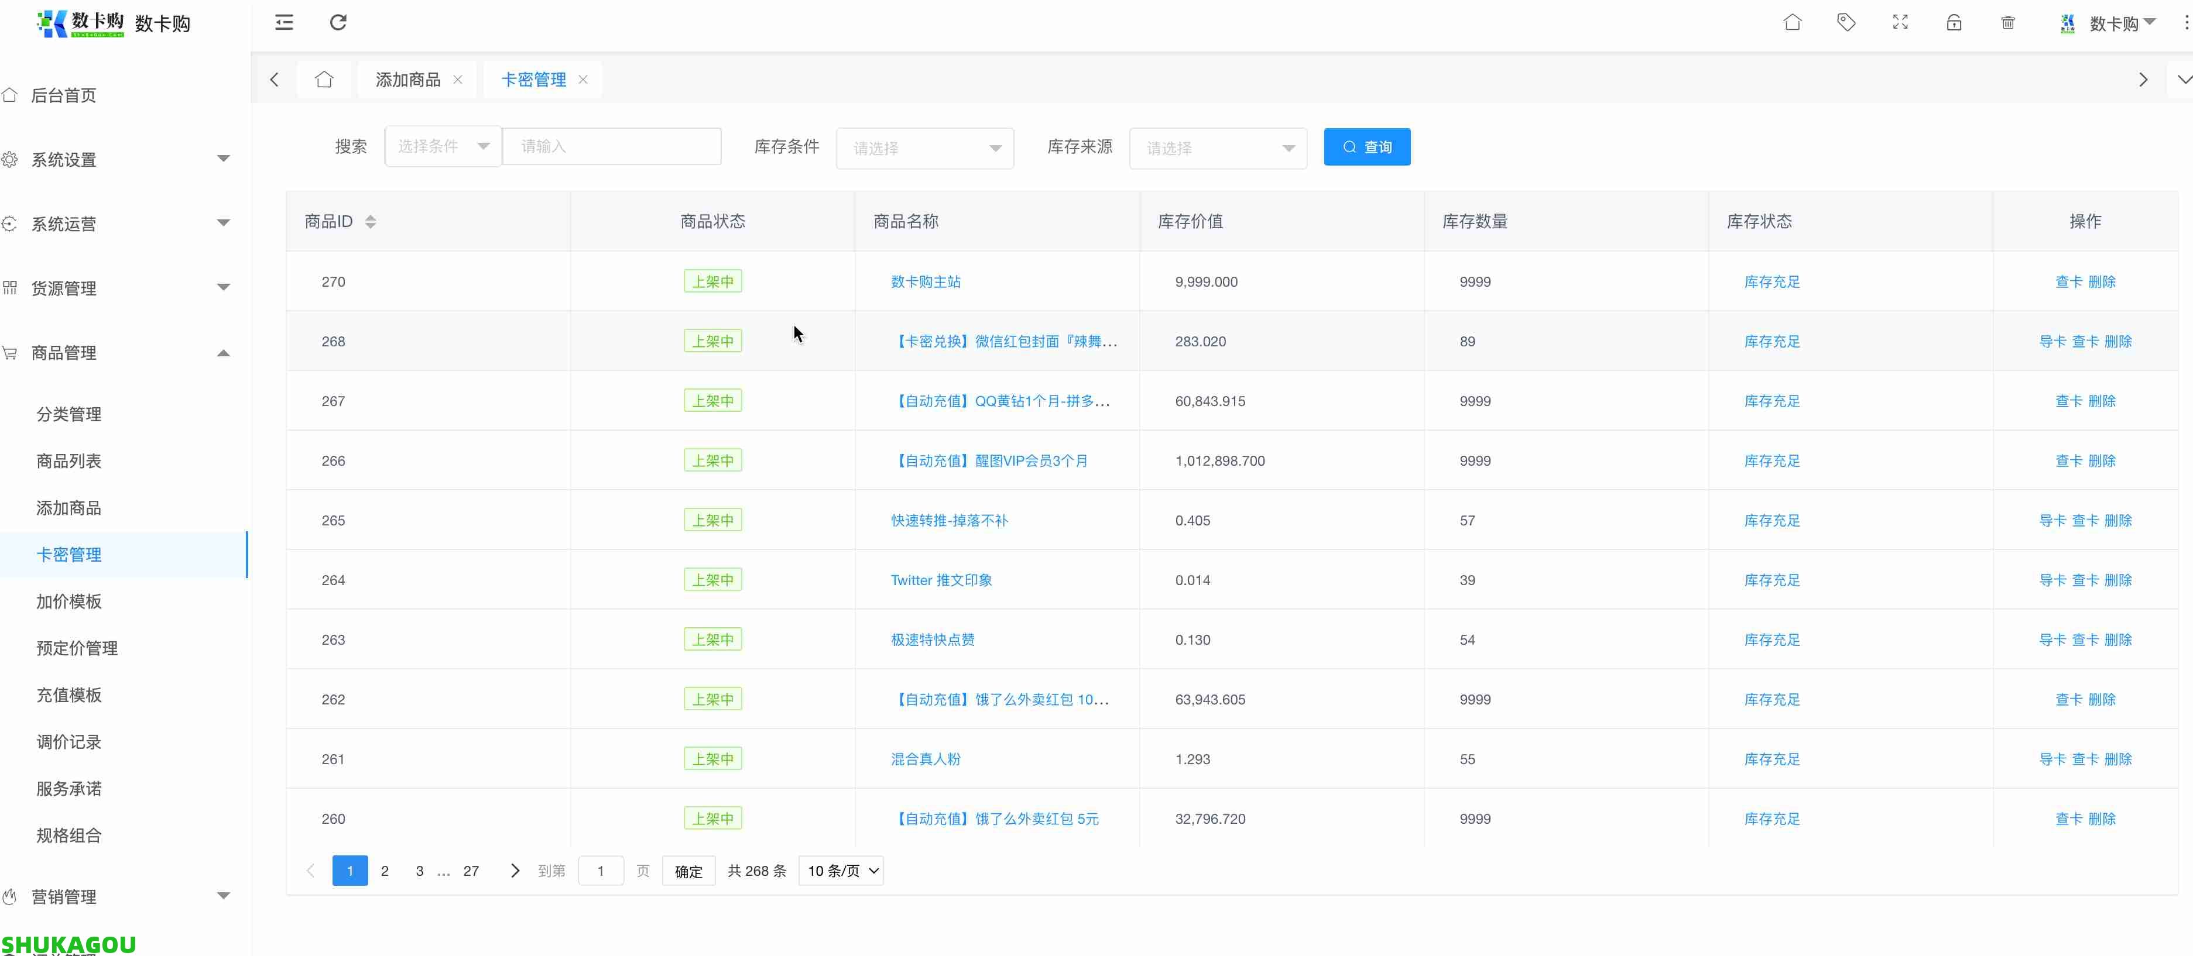Open the 数卡购主站 product link
Screen dimensions: 2193x956
(926, 281)
